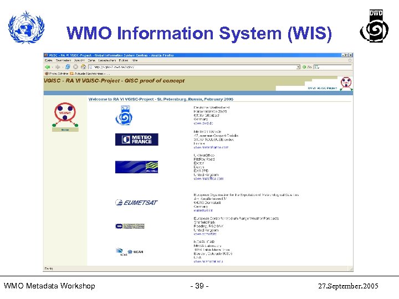This screenshot has height=299, width=399.
Task: Follow the www.meteofrance.com link
Action: tap(211, 147)
